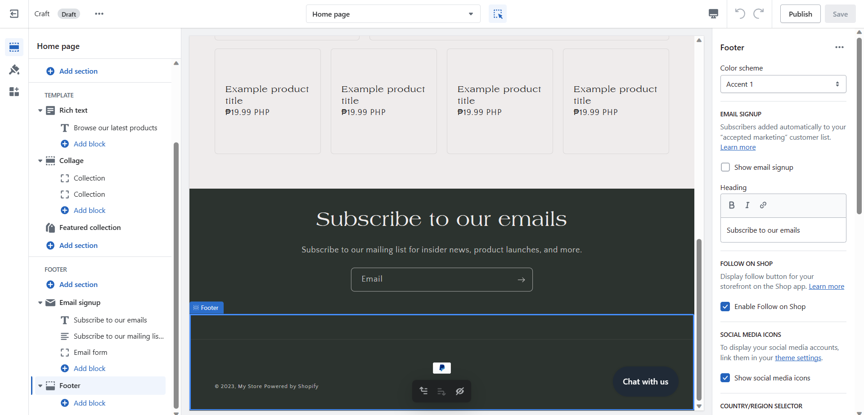This screenshot has width=864, height=415.
Task: Select the first Collection block
Action: tap(89, 178)
